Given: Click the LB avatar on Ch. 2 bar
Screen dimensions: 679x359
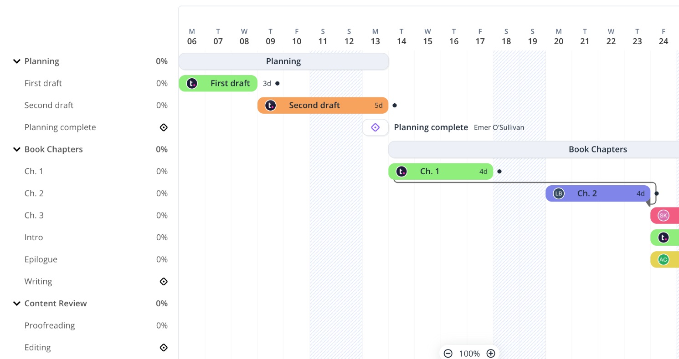Looking at the screenshot, I should [x=558, y=193].
